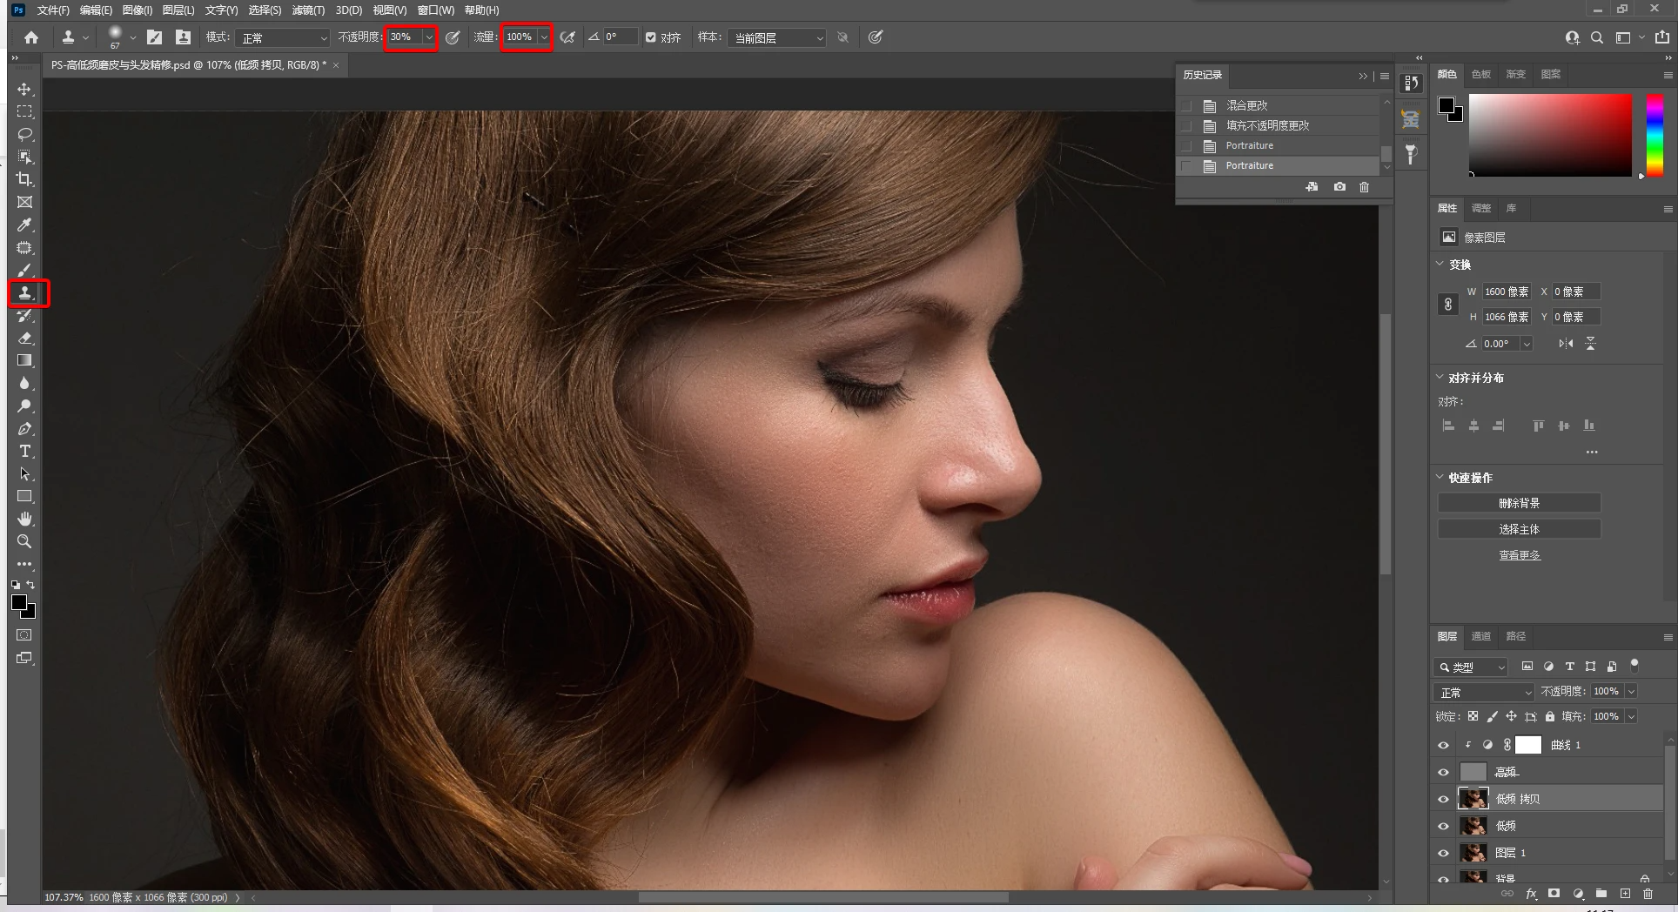Open the 样本 sample dropdown

coord(776,37)
